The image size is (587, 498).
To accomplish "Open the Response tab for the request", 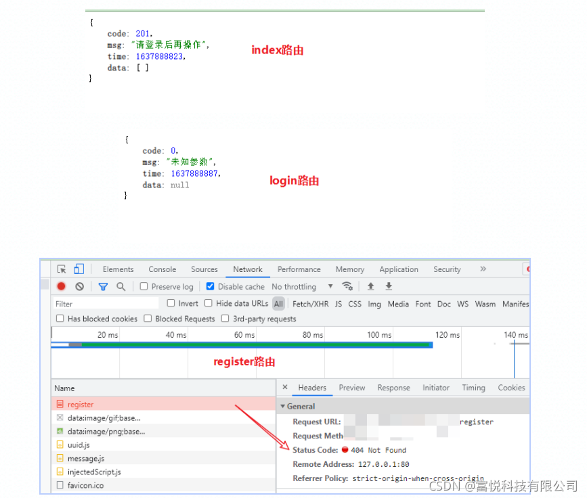I will click(x=393, y=388).
